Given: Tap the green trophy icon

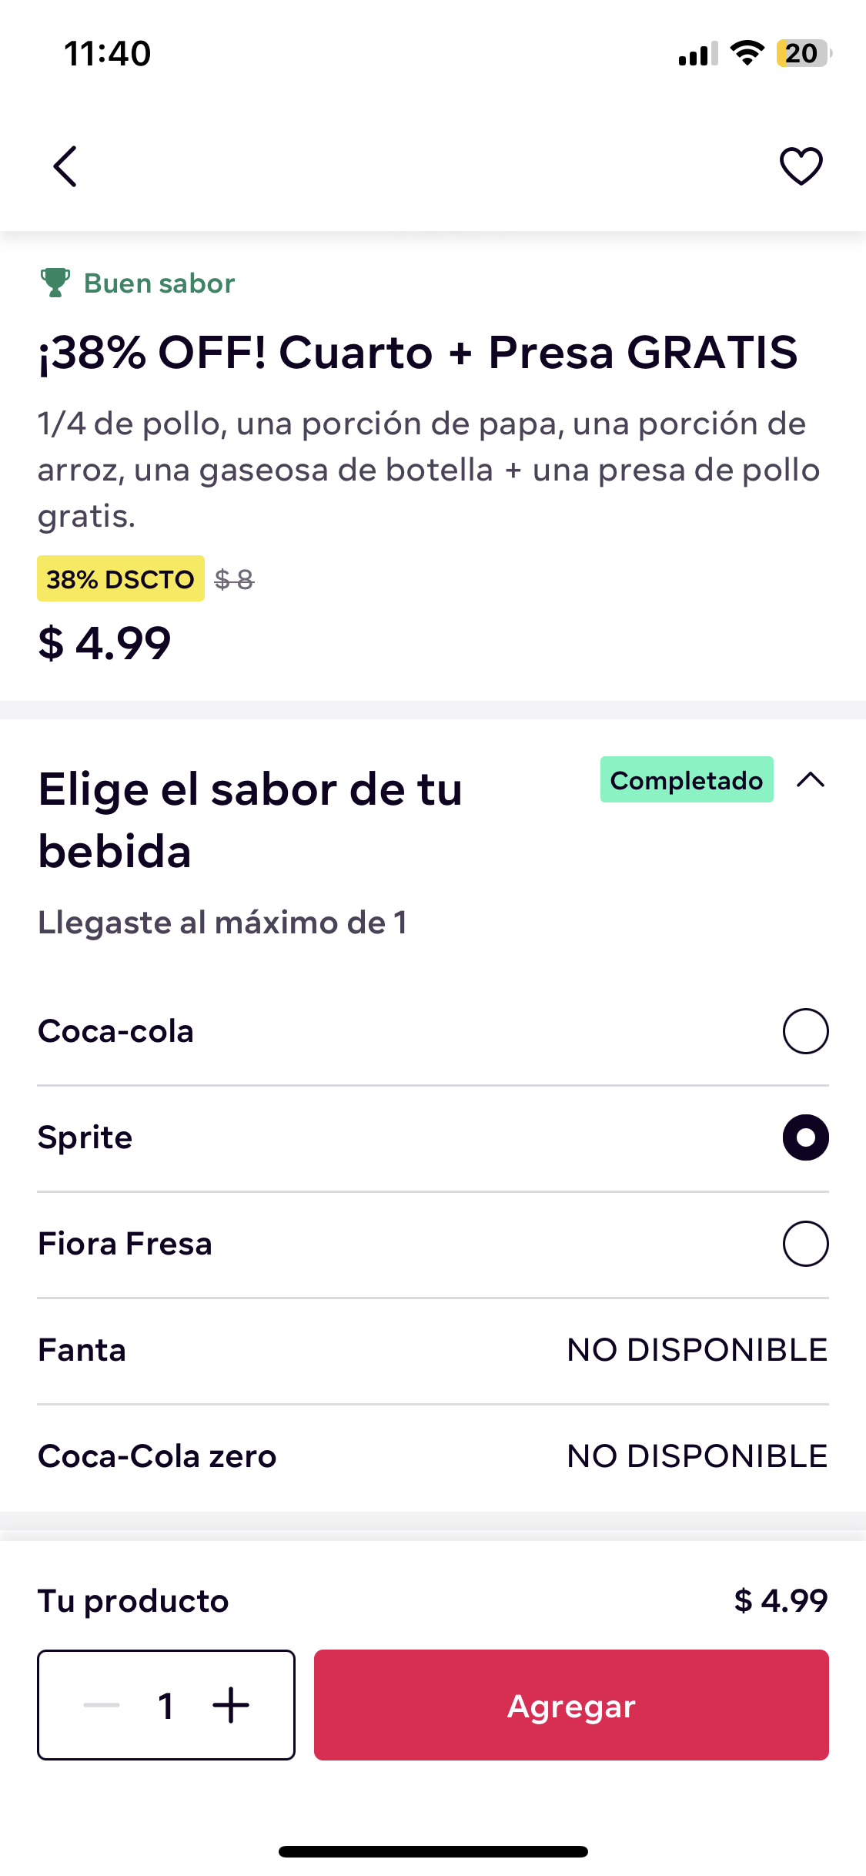Looking at the screenshot, I should click(55, 283).
